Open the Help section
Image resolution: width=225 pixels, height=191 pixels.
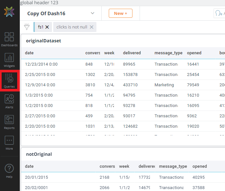point(9,171)
